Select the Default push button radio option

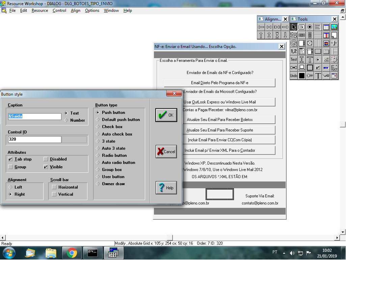click(x=98, y=120)
